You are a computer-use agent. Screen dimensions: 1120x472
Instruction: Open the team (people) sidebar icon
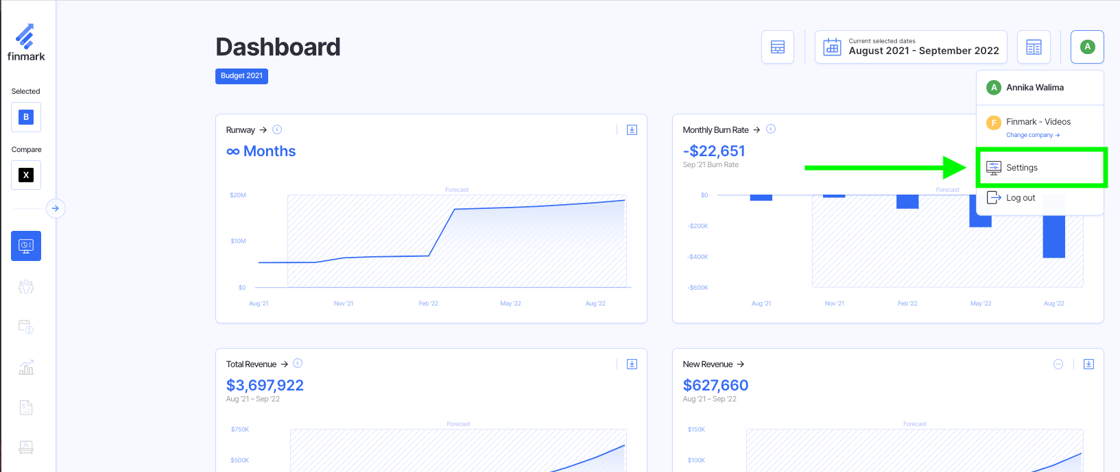click(x=26, y=287)
